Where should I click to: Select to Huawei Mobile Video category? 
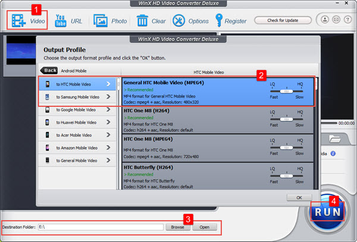point(77,122)
